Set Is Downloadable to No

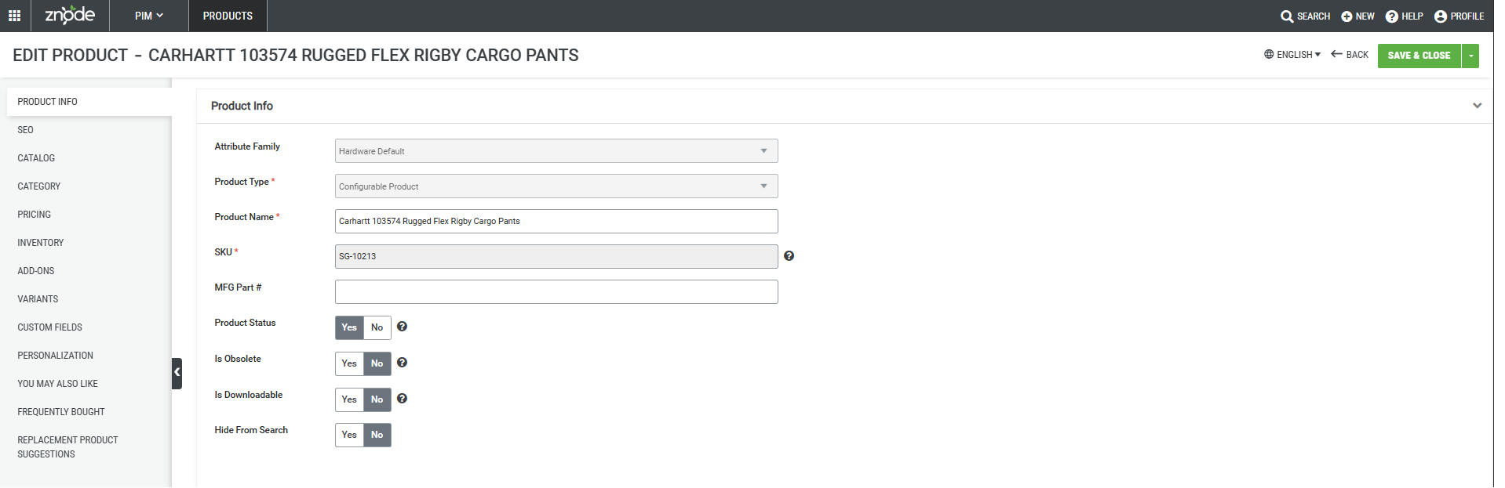pyautogui.click(x=377, y=399)
